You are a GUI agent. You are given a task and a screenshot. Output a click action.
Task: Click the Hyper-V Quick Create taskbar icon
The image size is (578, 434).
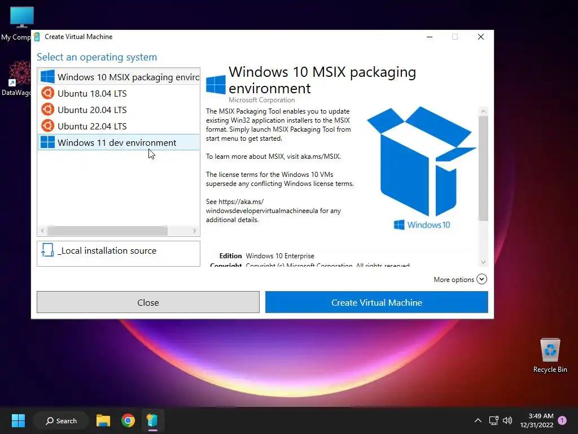click(x=152, y=420)
